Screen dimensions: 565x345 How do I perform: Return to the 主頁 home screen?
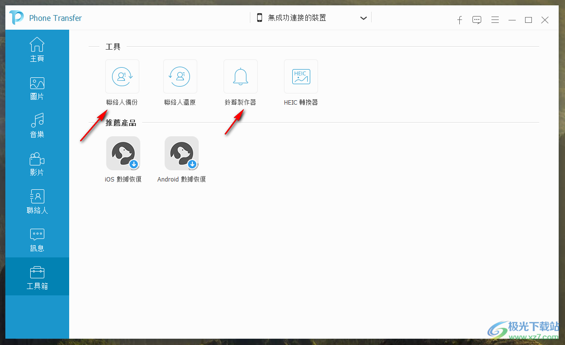[x=37, y=50]
